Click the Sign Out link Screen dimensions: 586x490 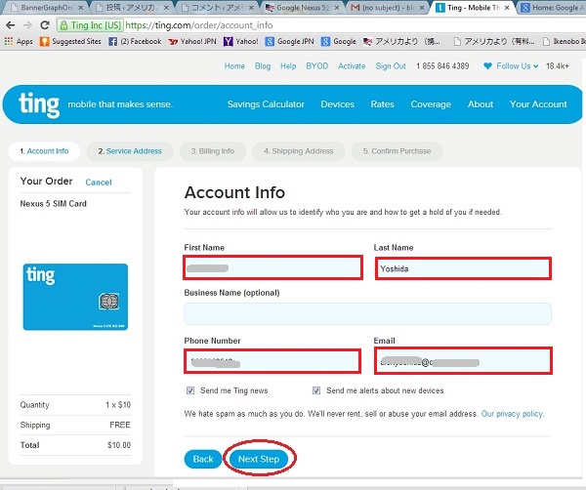click(390, 66)
